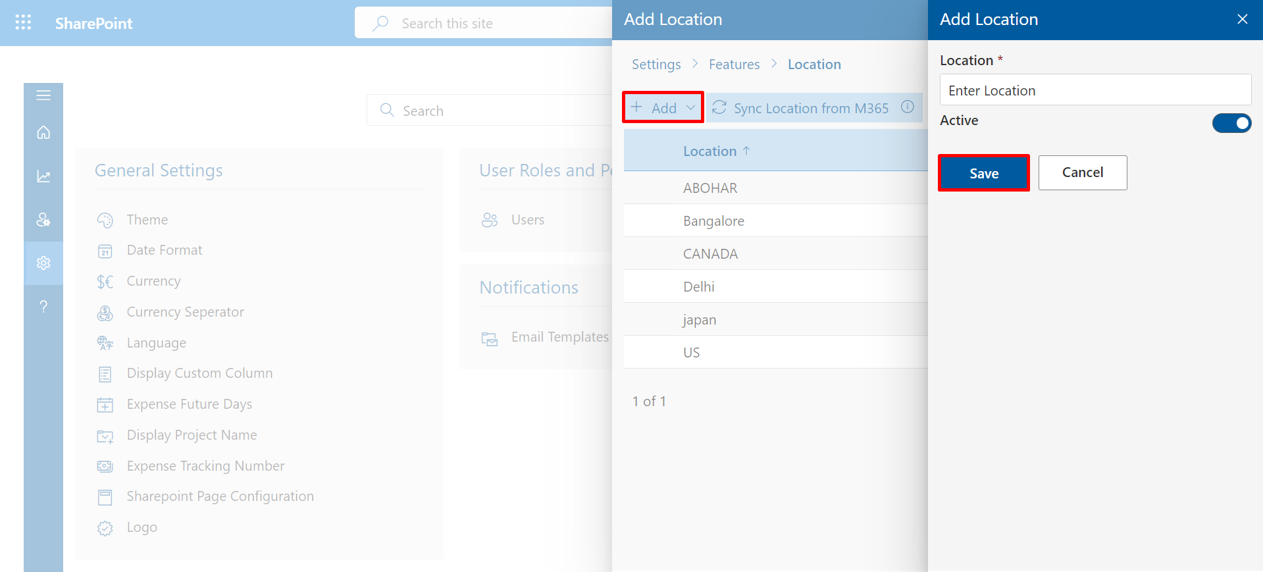
Task: Open the Currency setting
Action: [x=153, y=281]
